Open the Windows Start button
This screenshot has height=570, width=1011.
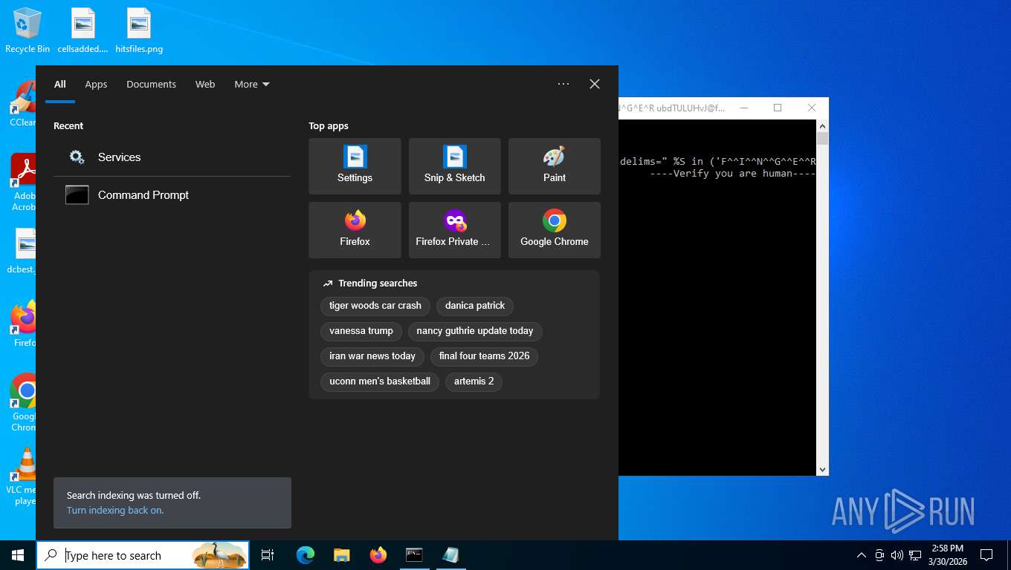pyautogui.click(x=18, y=555)
